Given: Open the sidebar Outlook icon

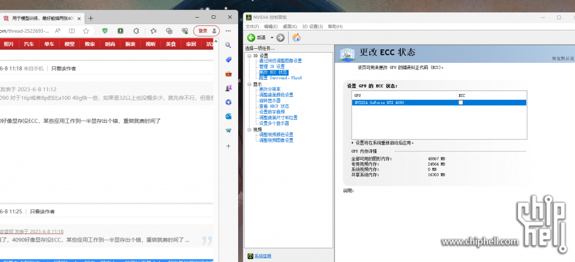Looking at the screenshot, I should coord(229,116).
